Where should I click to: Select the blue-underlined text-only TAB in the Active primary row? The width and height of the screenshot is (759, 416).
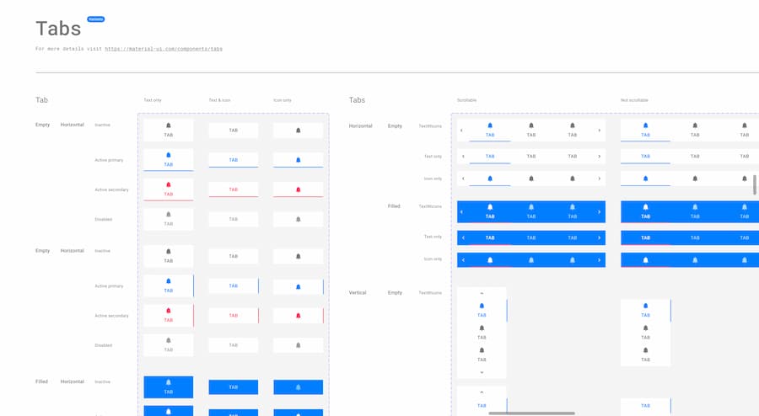234,160
